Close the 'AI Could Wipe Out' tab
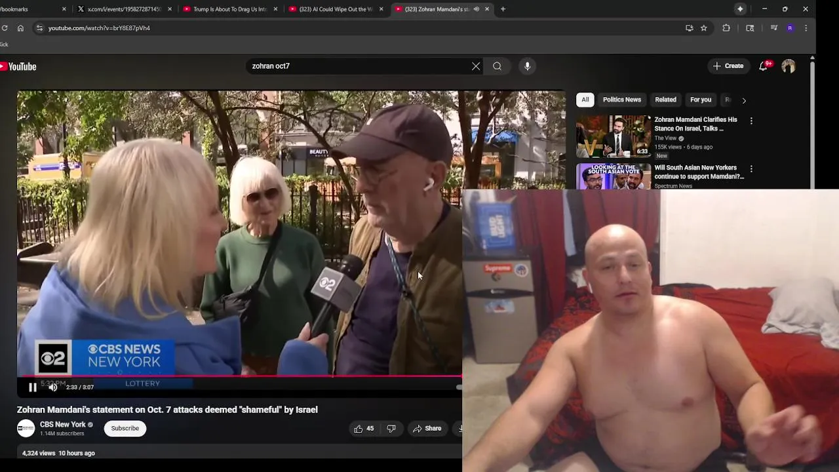839x472 pixels. (381, 9)
